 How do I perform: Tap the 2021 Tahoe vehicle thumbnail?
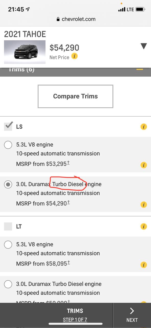(x=25, y=52)
